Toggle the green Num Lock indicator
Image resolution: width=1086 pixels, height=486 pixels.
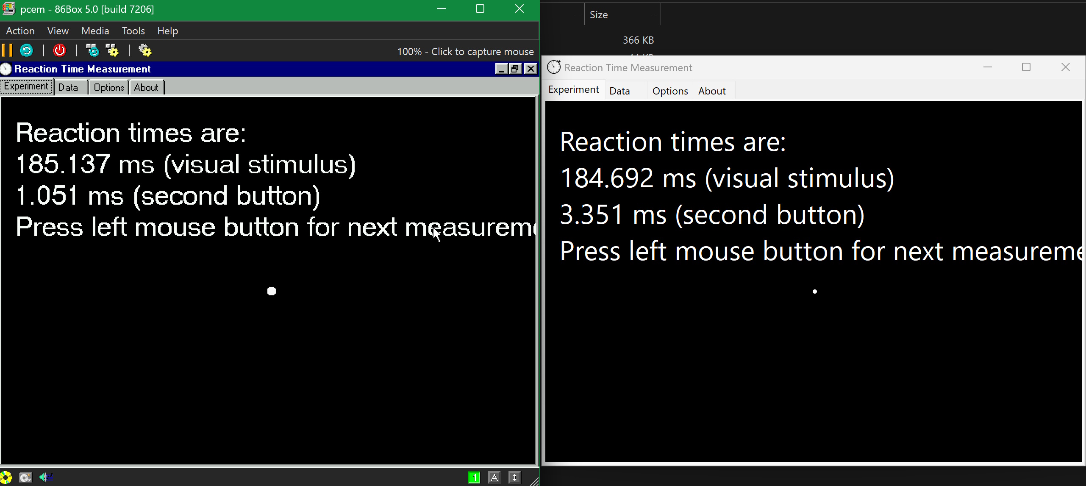(x=474, y=478)
